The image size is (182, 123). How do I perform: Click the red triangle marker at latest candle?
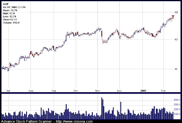pos(173,17)
